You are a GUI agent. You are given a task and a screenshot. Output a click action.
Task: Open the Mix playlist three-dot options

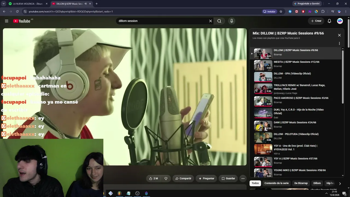pyautogui.click(x=339, y=44)
